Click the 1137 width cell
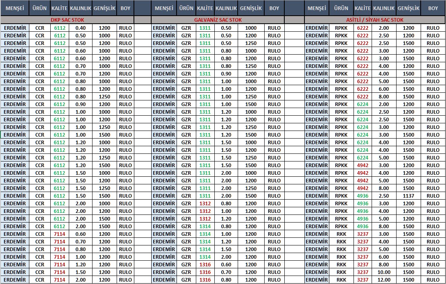 tap(409, 196)
